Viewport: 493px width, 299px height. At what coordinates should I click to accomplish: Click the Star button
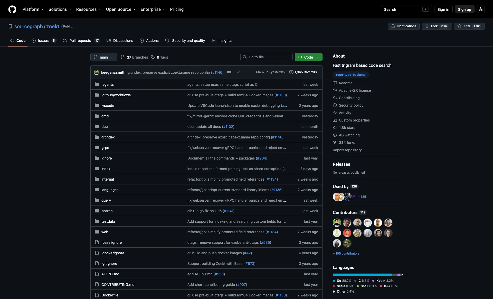(x=469, y=26)
